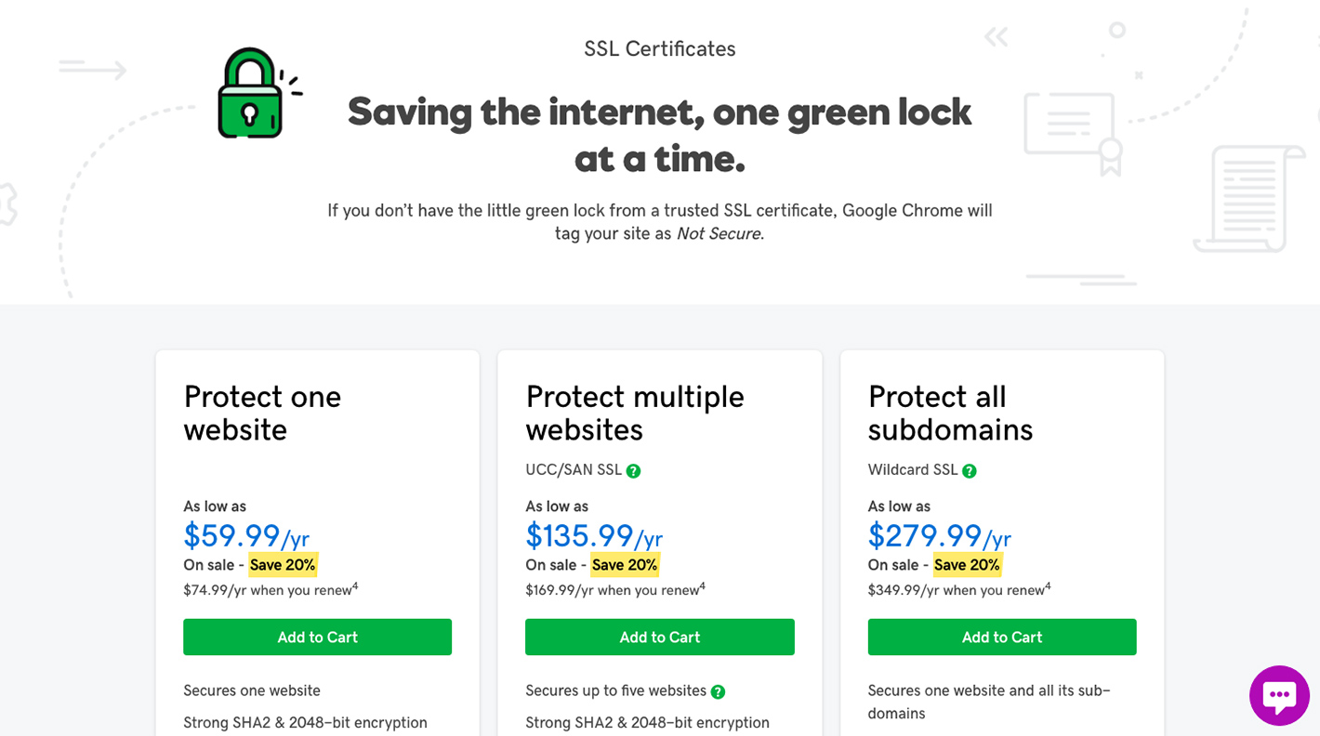The height and width of the screenshot is (736, 1320).
Task: Click the Protect one website heading
Action: pyautogui.click(x=262, y=413)
